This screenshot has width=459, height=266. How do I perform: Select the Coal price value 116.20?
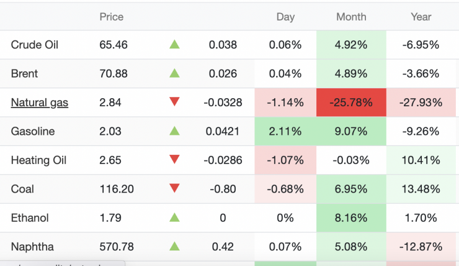tap(117, 189)
